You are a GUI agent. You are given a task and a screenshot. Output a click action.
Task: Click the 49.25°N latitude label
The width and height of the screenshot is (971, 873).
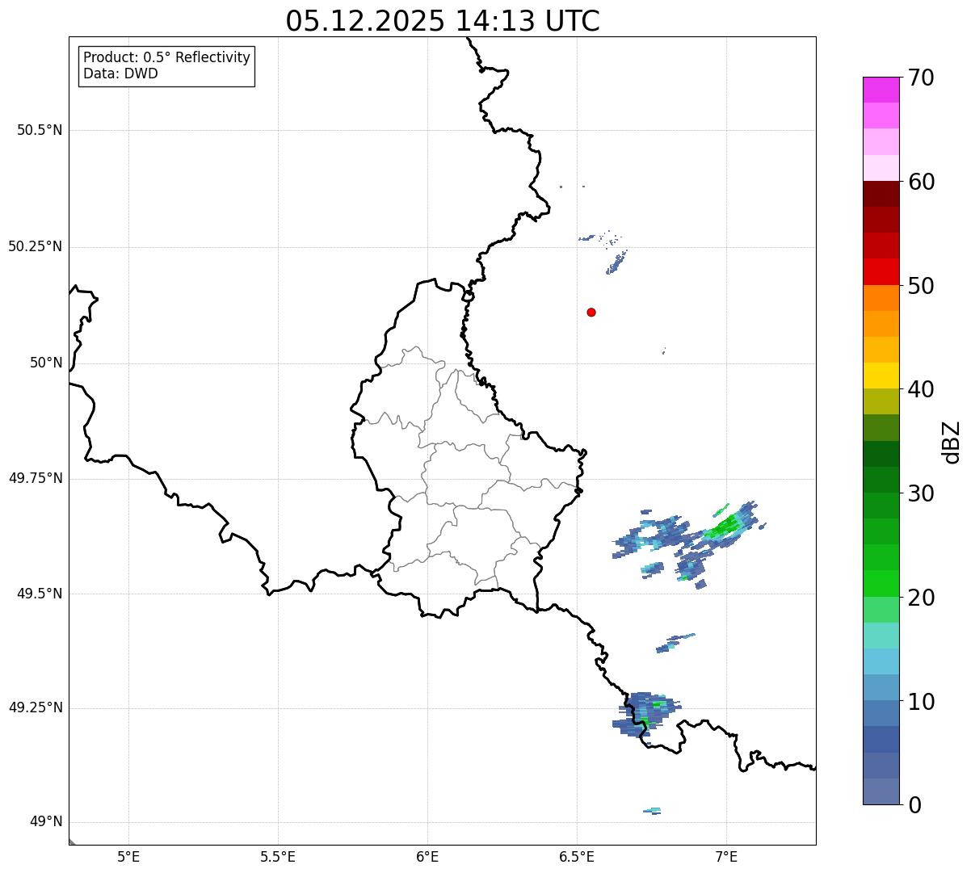click(36, 707)
